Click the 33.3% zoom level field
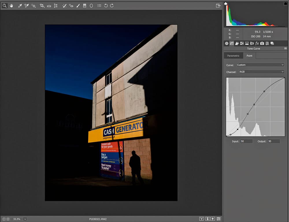Image resolution: width=289 pixels, height=222 pixels. 17,219
